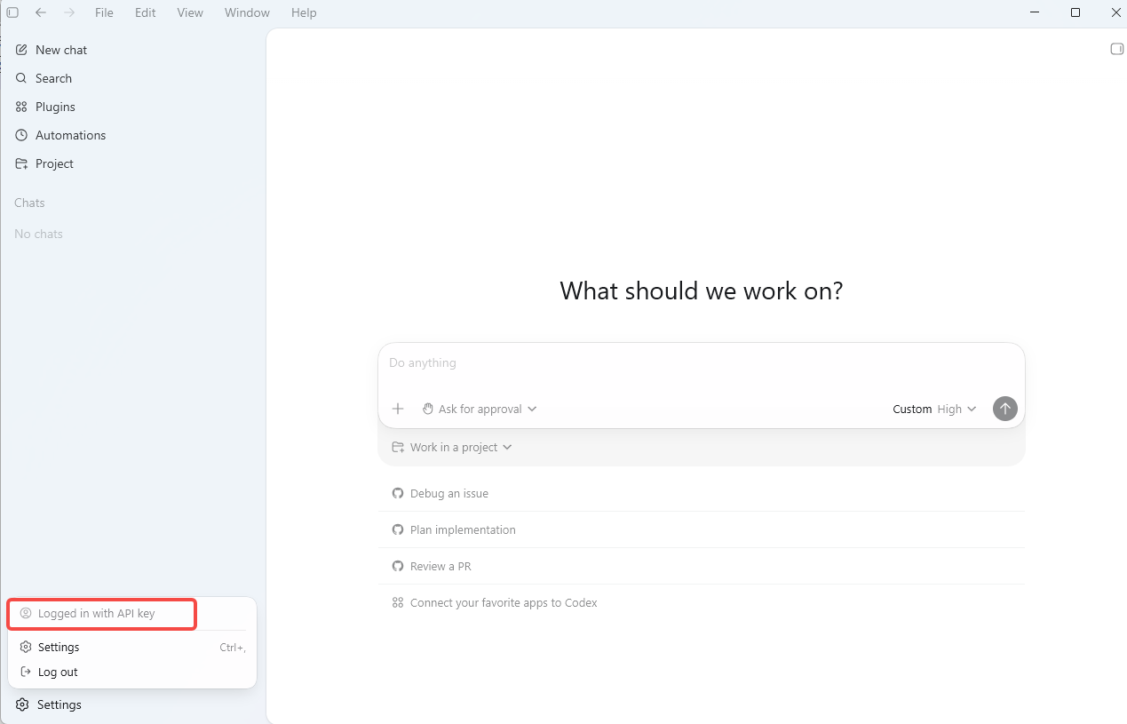This screenshot has width=1127, height=724.
Task: Click the Search magnifier icon
Action: (x=22, y=78)
